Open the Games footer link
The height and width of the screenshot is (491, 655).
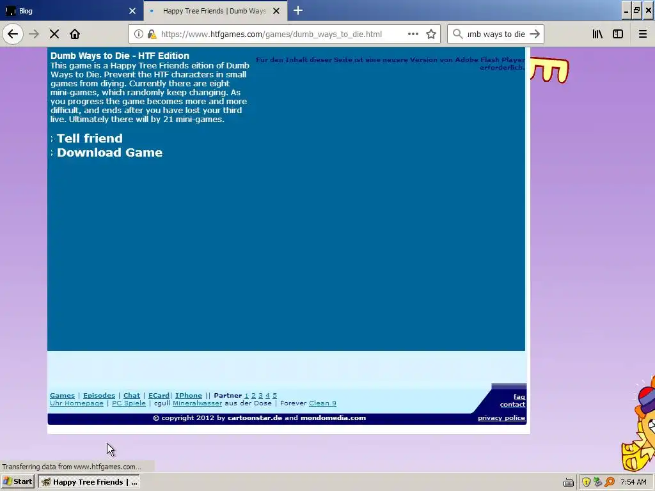pos(62,395)
